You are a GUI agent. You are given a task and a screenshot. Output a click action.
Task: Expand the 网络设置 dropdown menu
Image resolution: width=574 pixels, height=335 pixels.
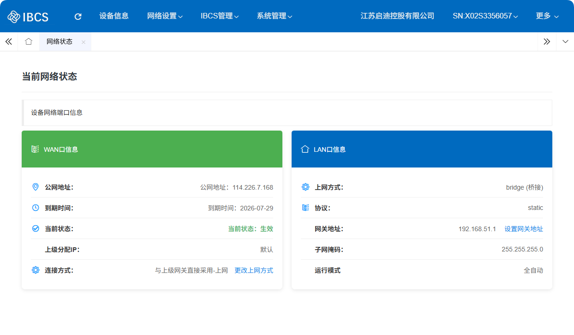coord(165,16)
